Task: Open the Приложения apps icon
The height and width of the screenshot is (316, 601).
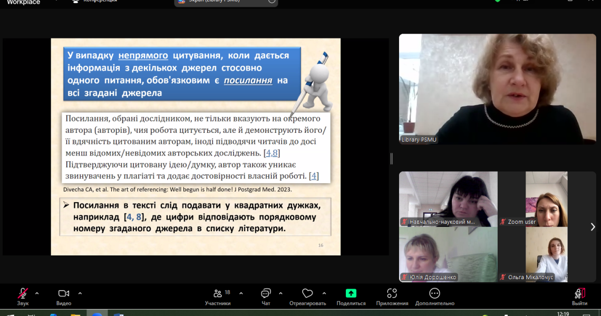Action: (x=392, y=293)
